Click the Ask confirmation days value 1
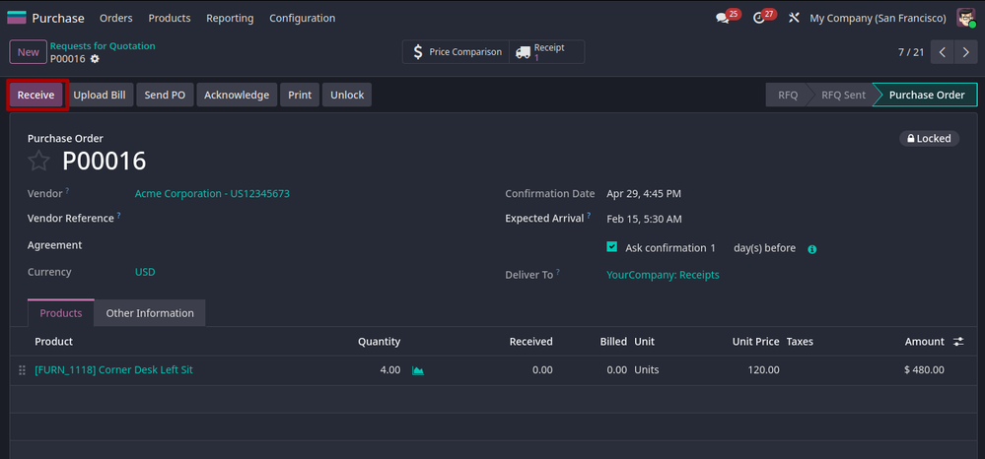 712,248
